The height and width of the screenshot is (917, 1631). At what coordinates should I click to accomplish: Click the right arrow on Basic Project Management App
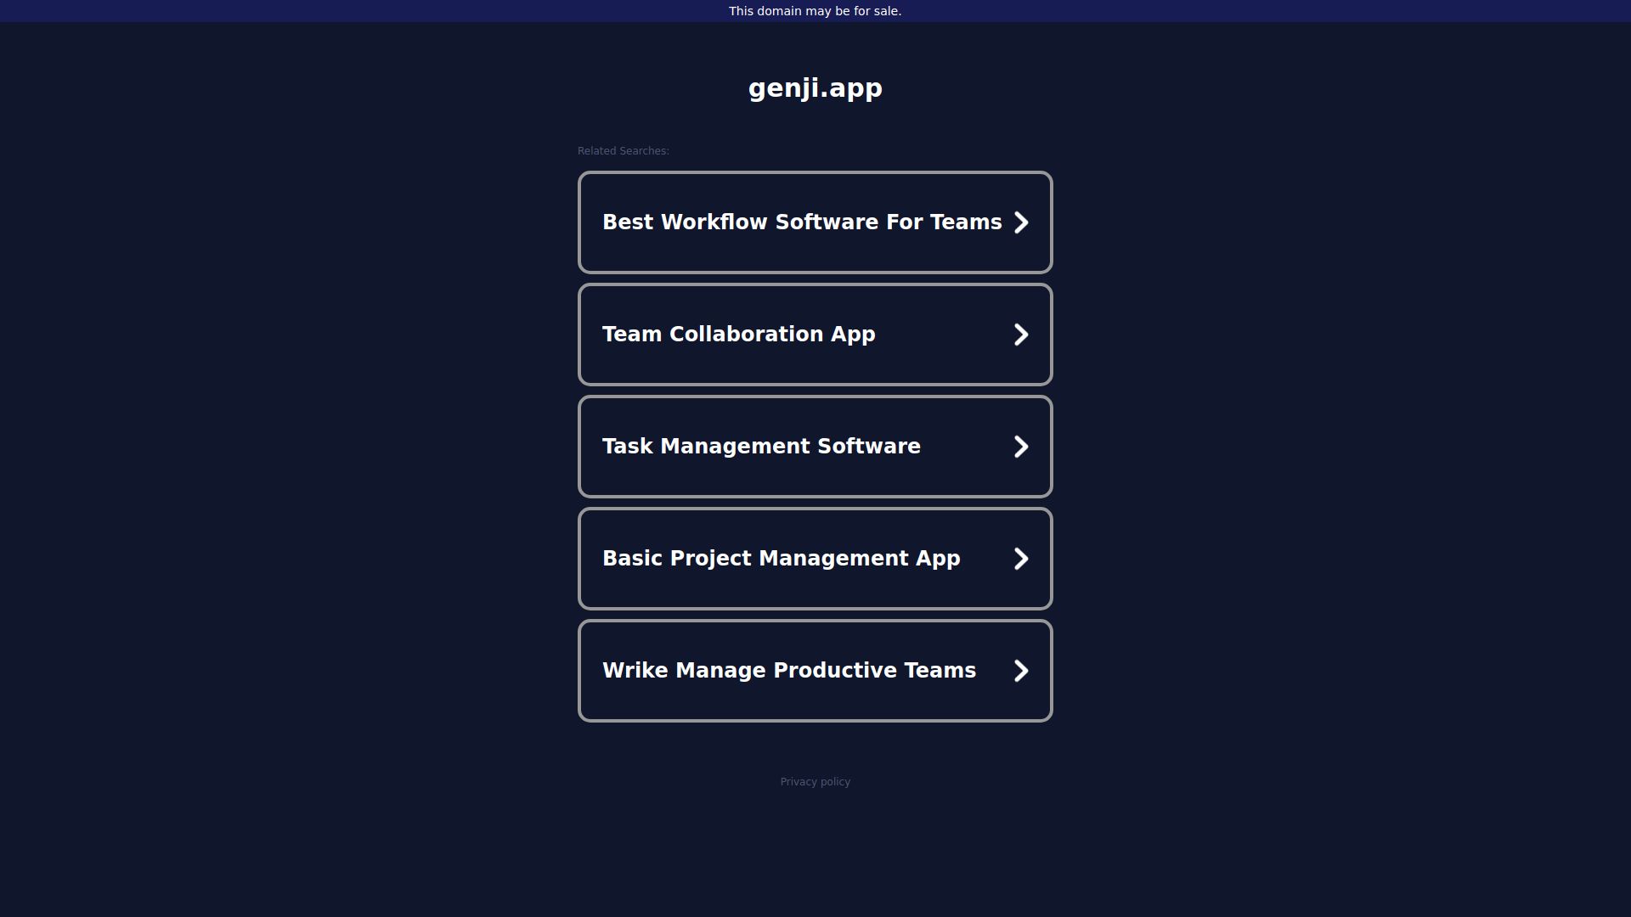tap(1021, 559)
